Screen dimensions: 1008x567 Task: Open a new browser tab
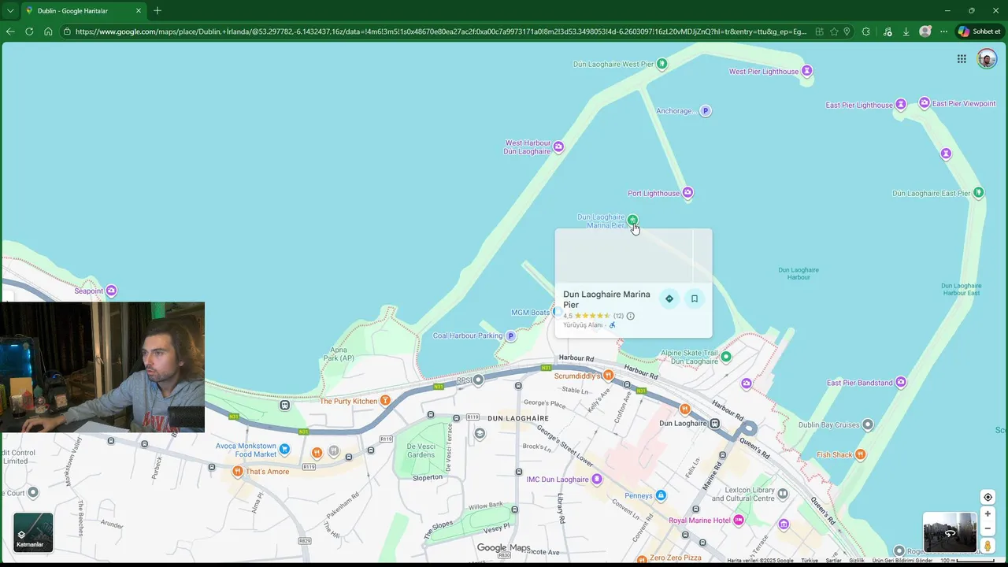click(x=157, y=11)
